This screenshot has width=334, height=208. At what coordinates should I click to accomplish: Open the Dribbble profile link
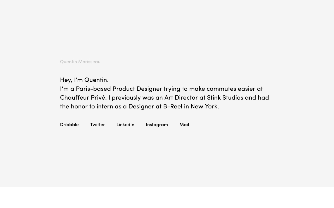coord(69,125)
